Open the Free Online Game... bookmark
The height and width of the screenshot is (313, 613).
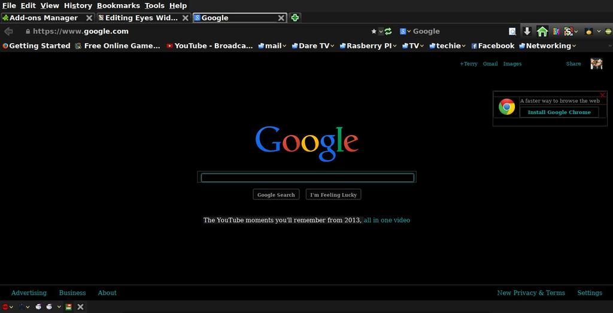pos(118,45)
